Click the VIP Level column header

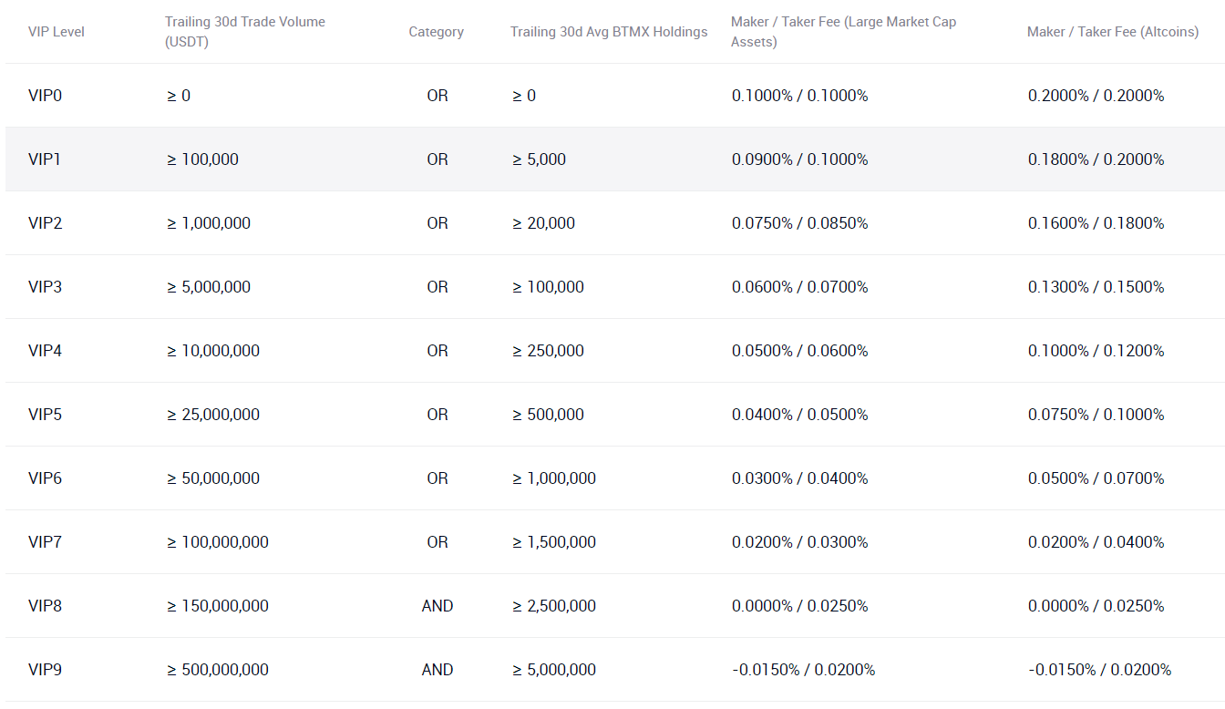tap(57, 32)
